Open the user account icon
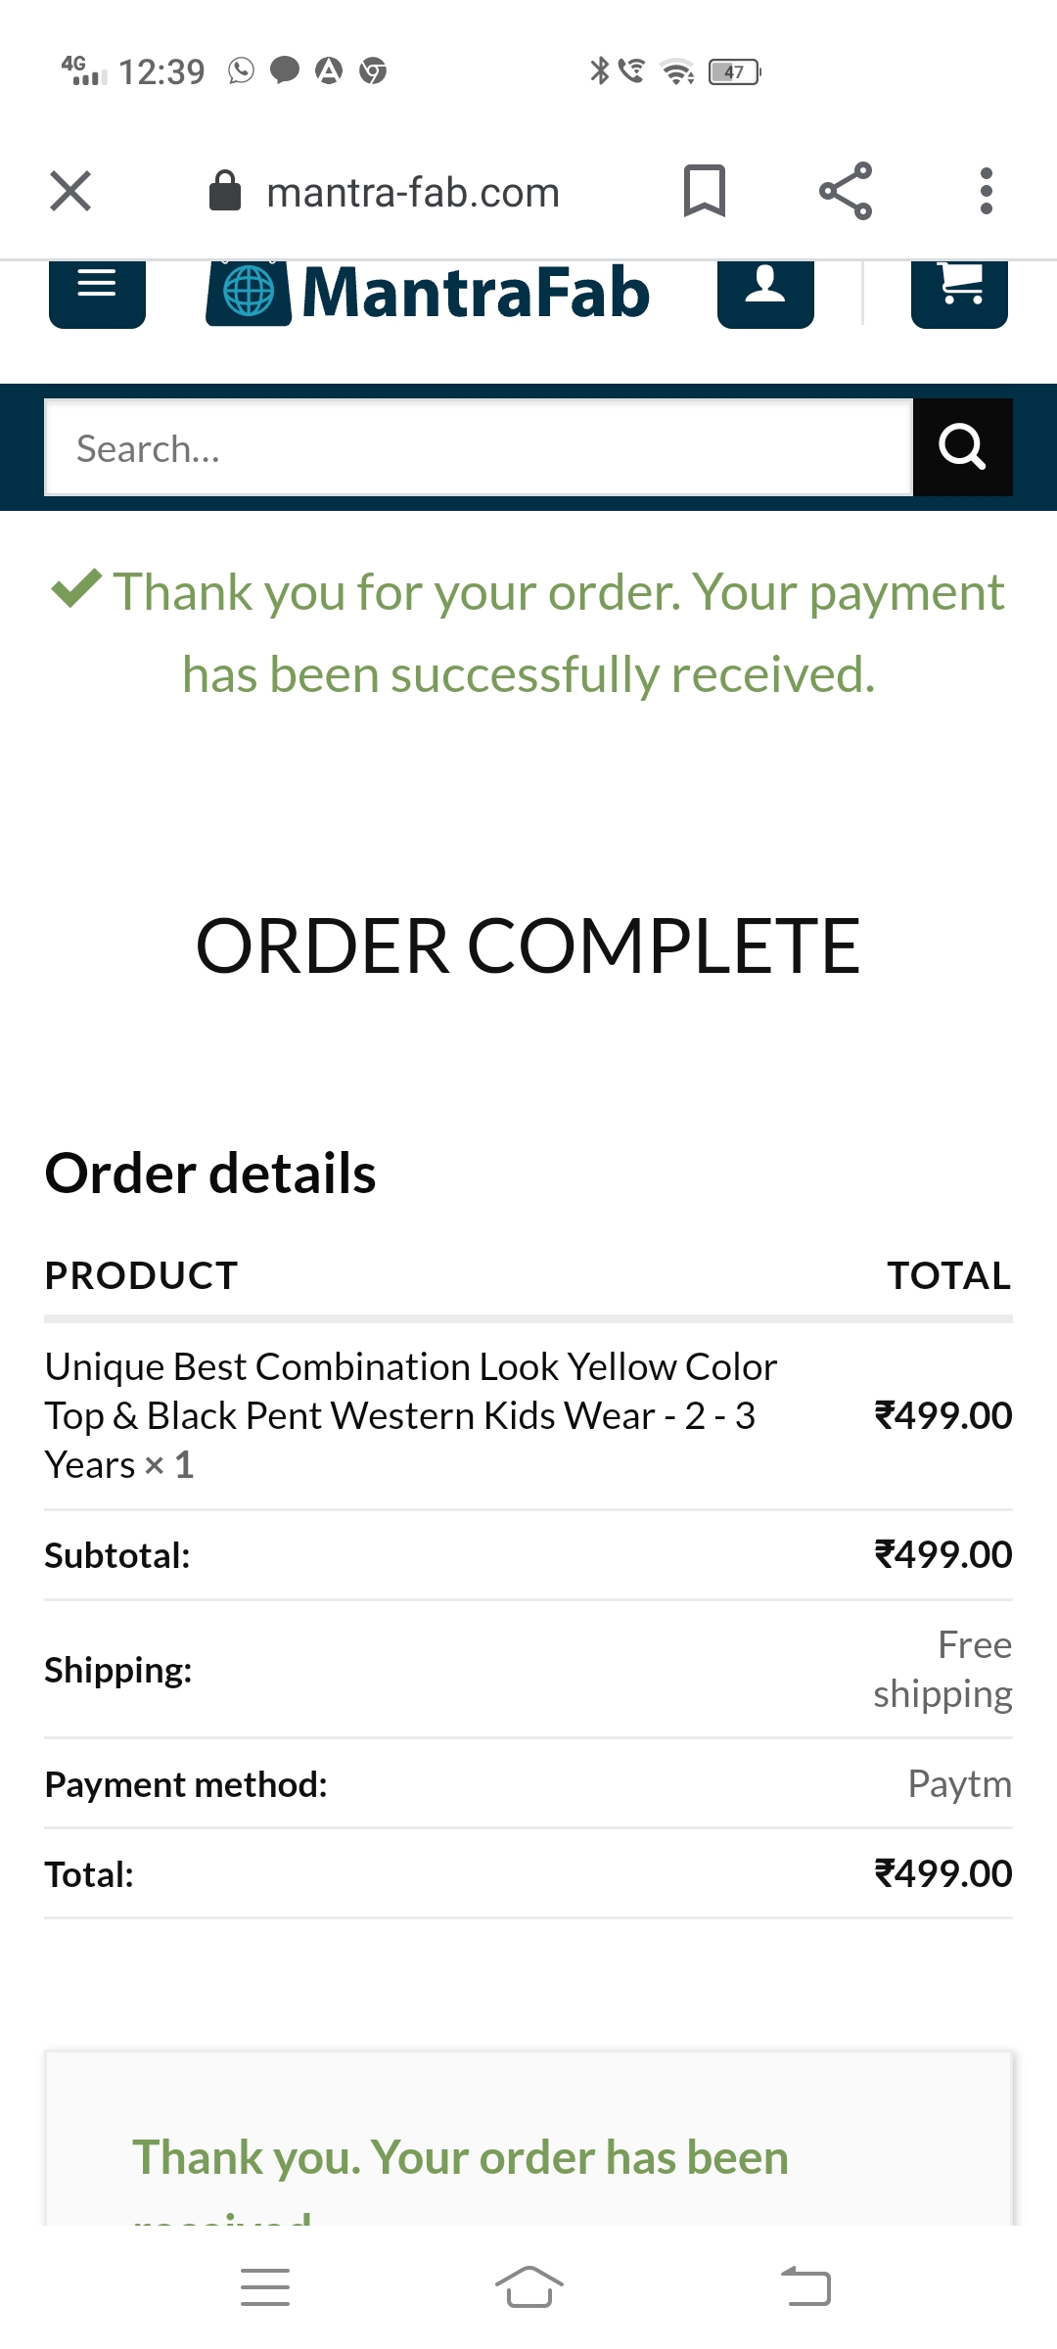Image resolution: width=1057 pixels, height=2349 pixels. click(x=765, y=291)
